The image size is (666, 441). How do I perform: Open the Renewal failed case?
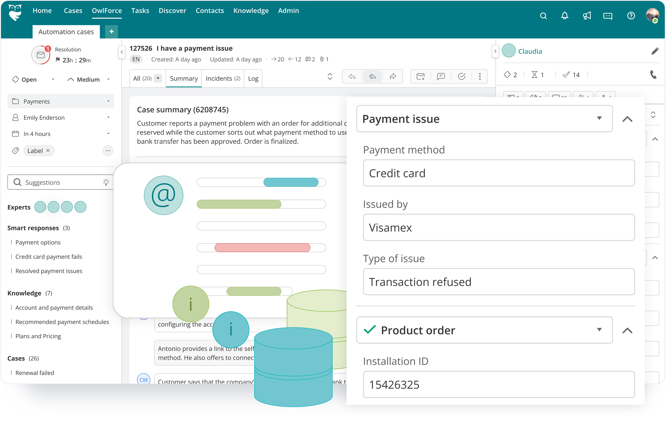[x=35, y=373]
